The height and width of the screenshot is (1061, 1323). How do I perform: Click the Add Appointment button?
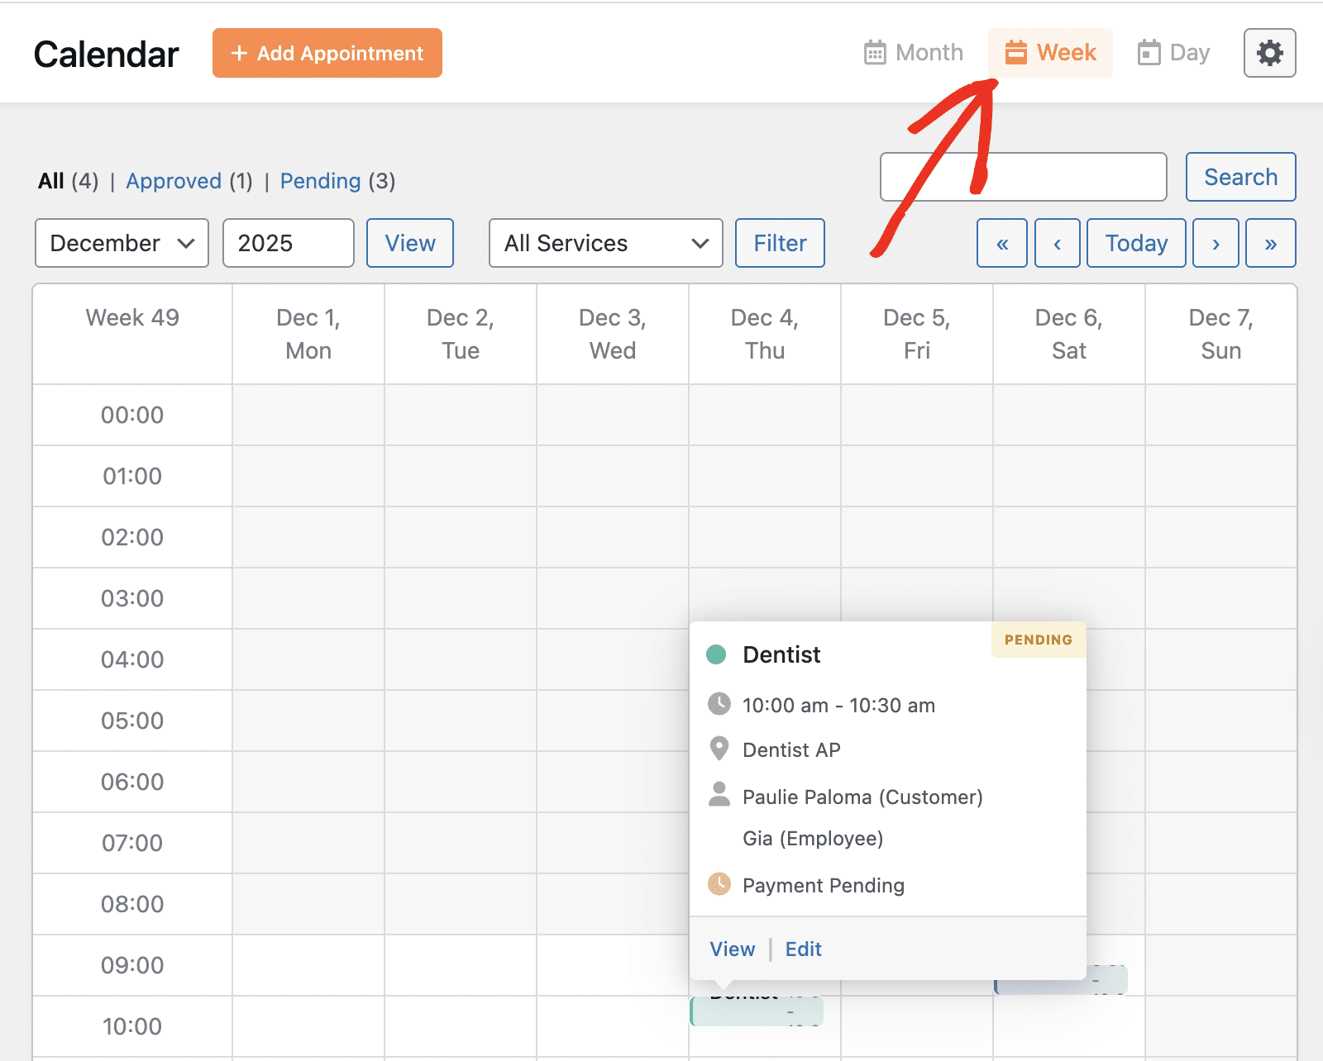327,53
